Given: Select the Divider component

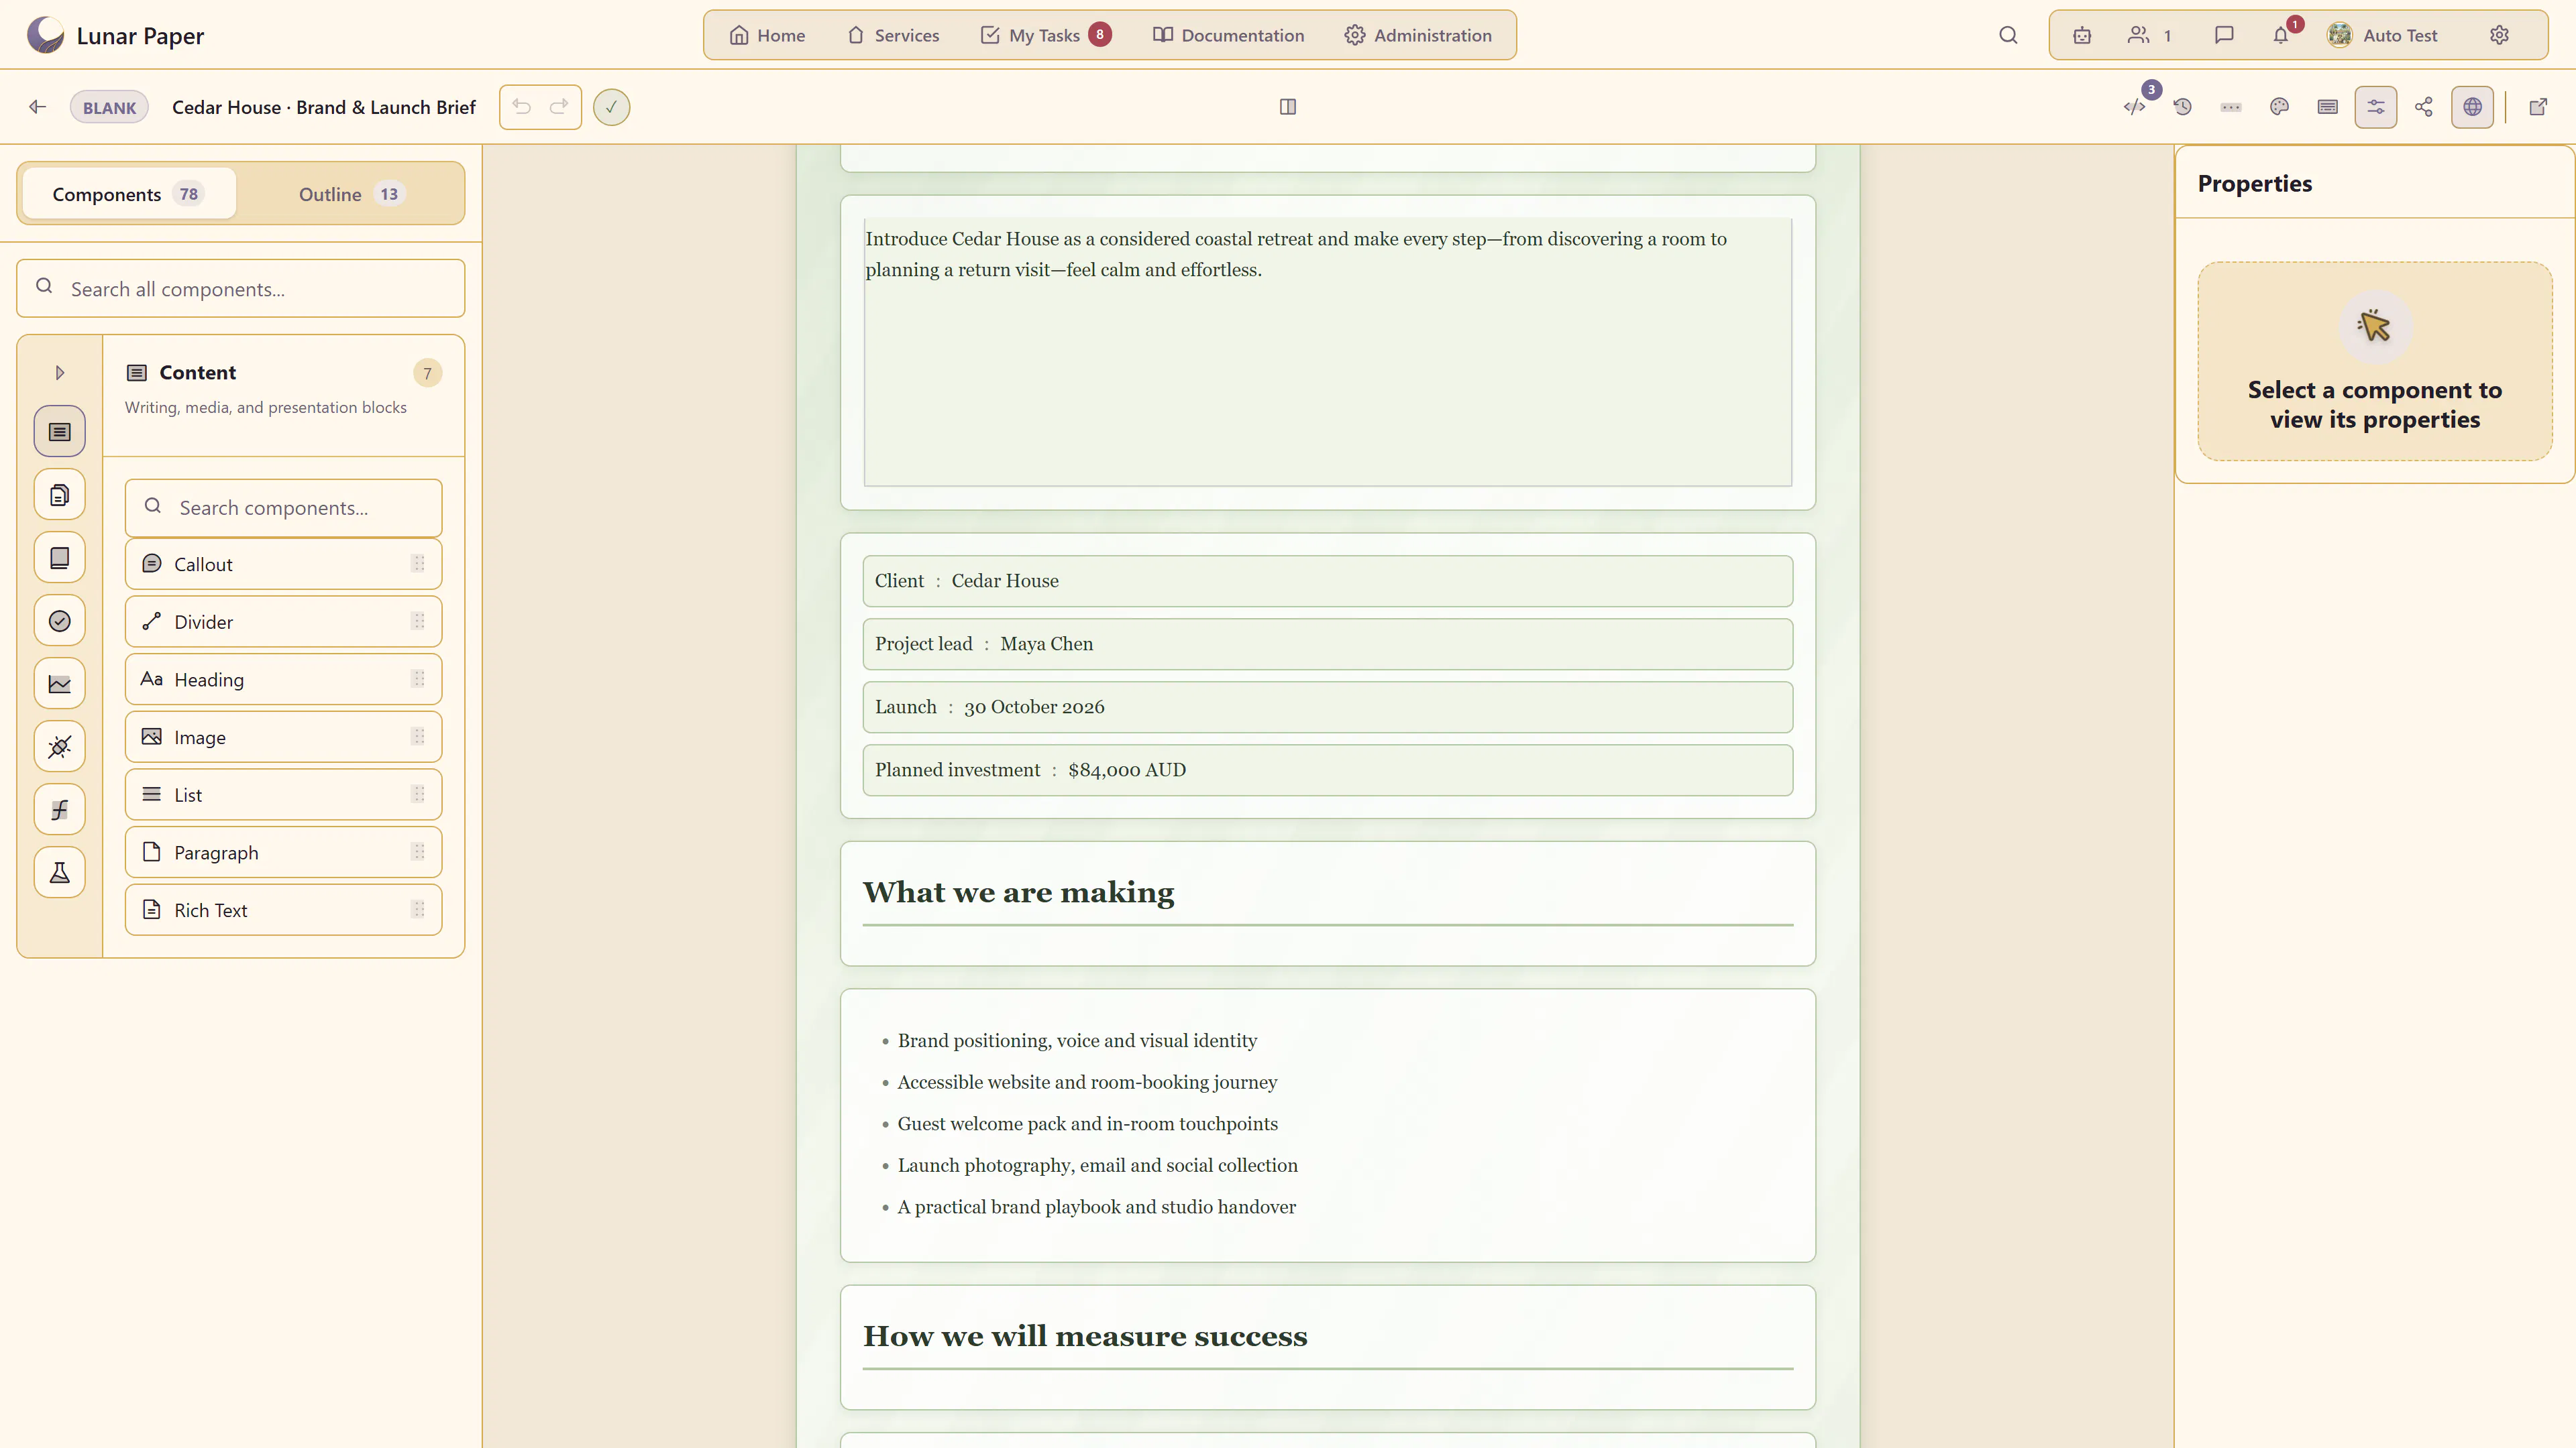Looking at the screenshot, I should (283, 621).
